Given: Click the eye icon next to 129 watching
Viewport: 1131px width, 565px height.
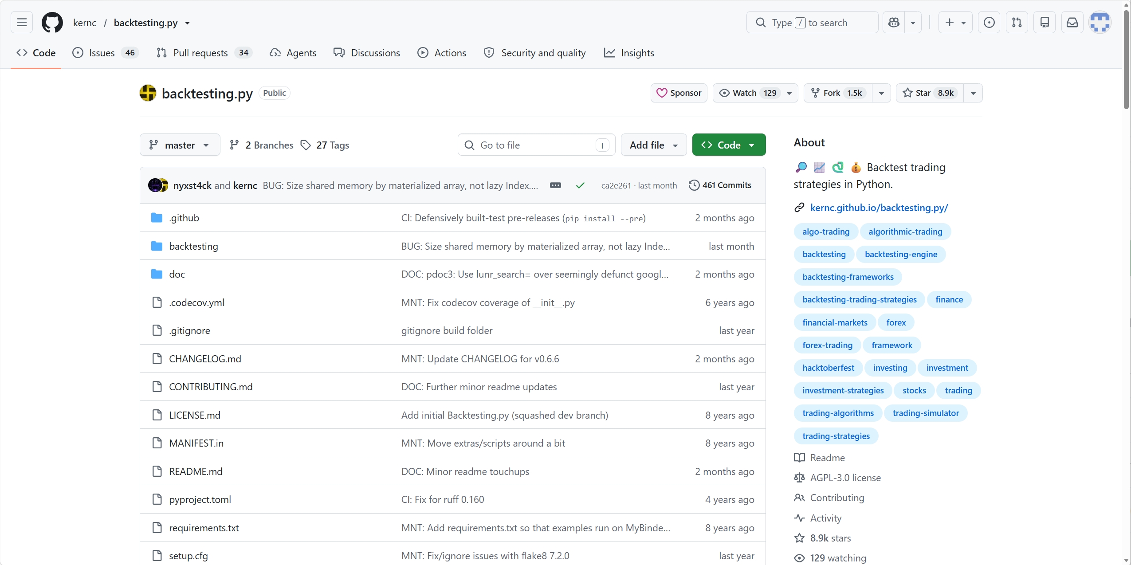Looking at the screenshot, I should tap(799, 558).
